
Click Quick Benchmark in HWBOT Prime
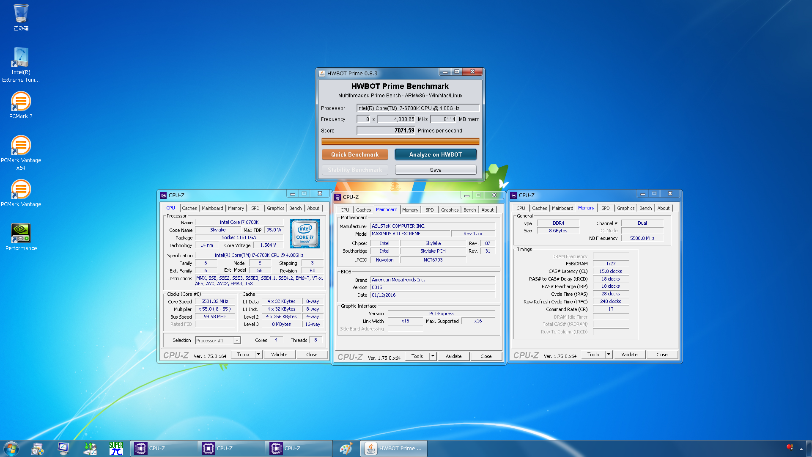click(355, 154)
